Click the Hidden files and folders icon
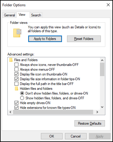 [16, 89]
